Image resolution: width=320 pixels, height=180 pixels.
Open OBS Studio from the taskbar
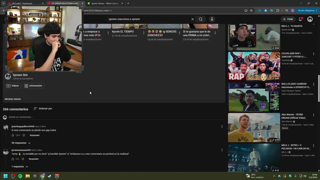point(13,176)
